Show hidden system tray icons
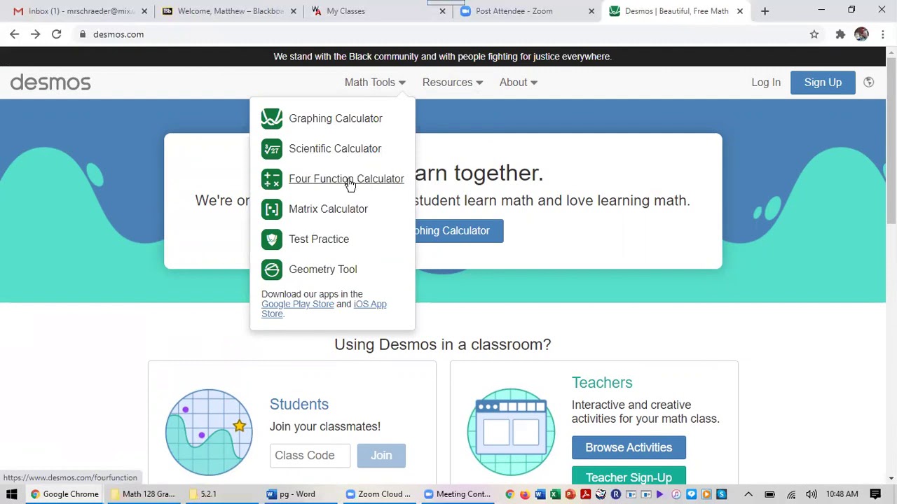The width and height of the screenshot is (897, 504). click(x=748, y=494)
